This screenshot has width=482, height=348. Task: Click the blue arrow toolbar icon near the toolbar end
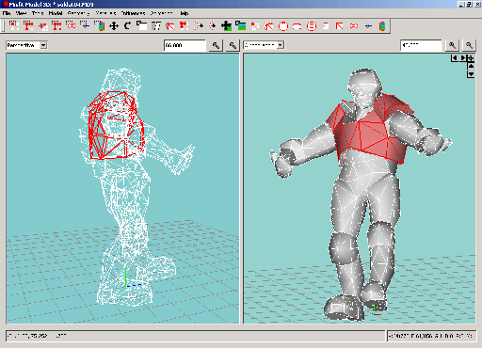tap(368, 26)
